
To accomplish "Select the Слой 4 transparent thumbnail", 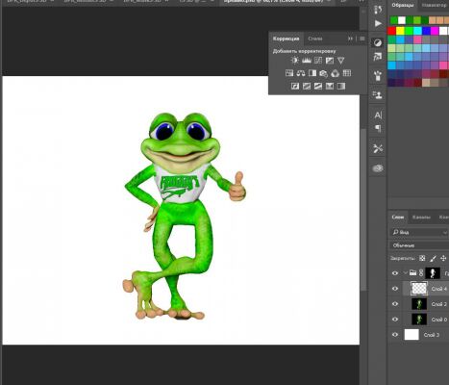I will point(419,289).
